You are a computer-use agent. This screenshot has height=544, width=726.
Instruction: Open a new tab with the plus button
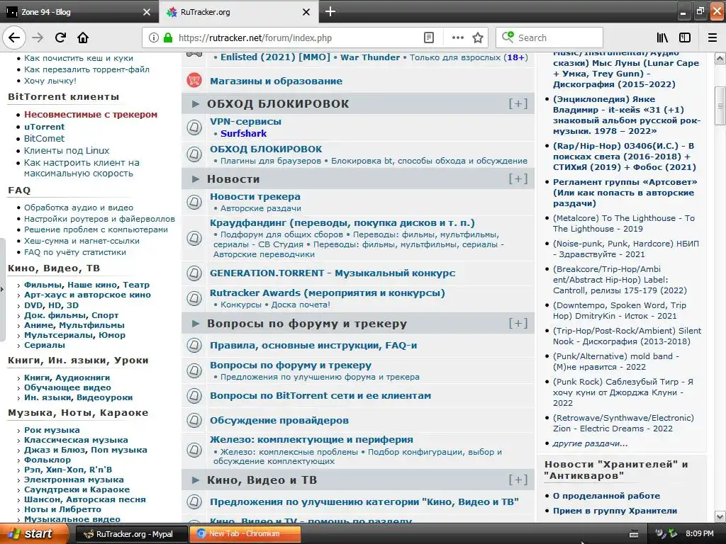tap(330, 11)
